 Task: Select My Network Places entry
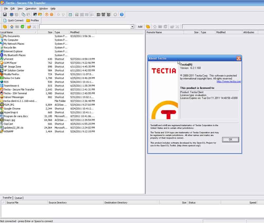[14, 44]
